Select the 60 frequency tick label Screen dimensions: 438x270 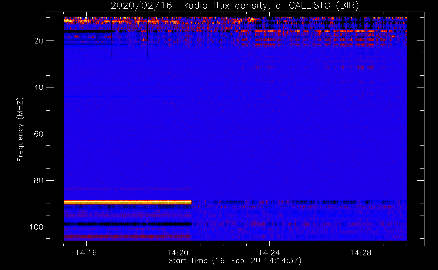(39, 134)
